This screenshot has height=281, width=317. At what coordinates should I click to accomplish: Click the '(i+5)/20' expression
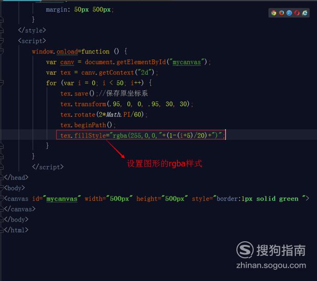point(191,135)
